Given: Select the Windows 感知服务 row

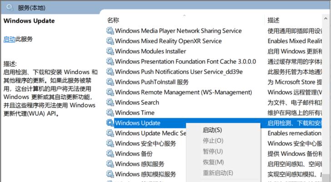Looking at the screenshot, I should [140, 164].
